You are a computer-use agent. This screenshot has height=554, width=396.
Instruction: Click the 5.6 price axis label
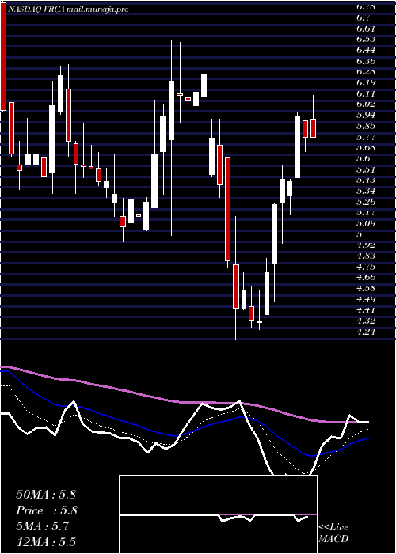coord(363,158)
